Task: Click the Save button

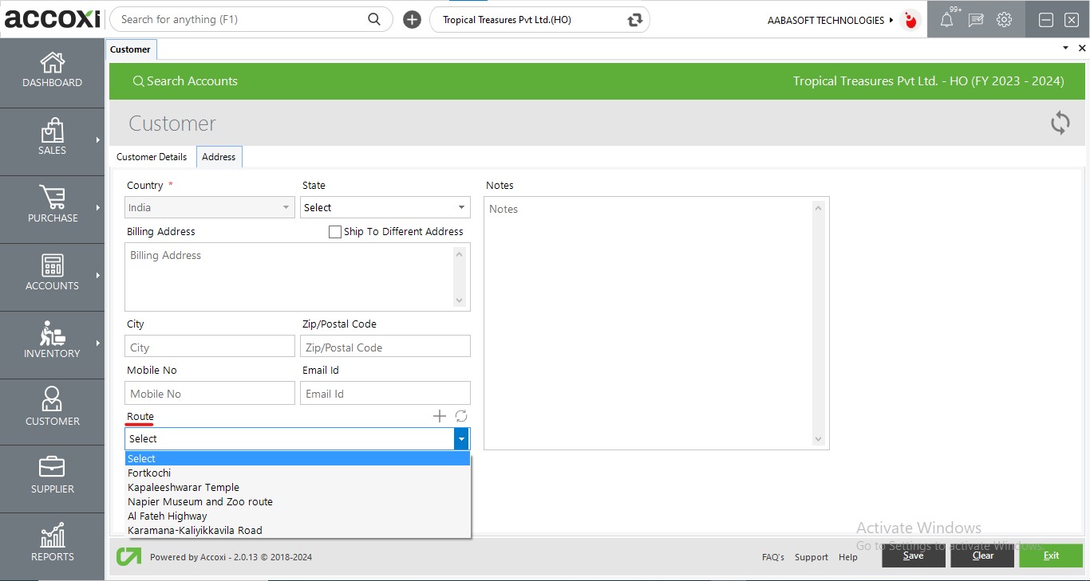Action: pos(913,555)
